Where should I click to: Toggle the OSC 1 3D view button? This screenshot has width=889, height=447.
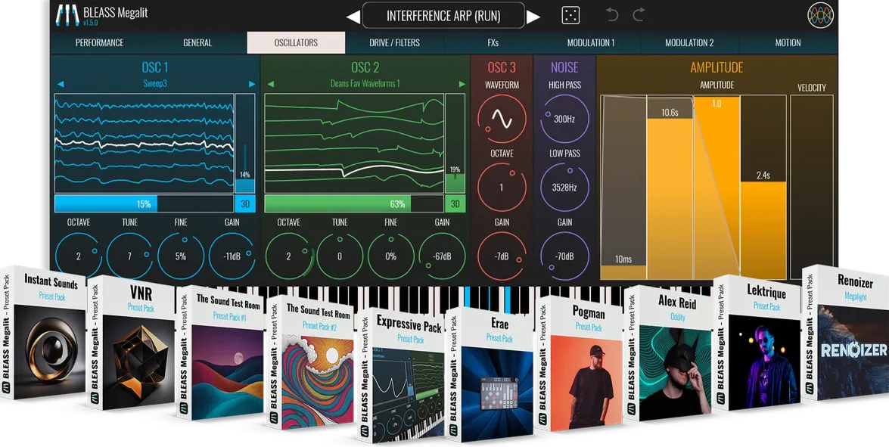click(x=245, y=204)
